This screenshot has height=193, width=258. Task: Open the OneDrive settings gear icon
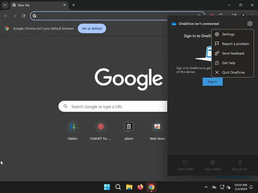pos(250,24)
